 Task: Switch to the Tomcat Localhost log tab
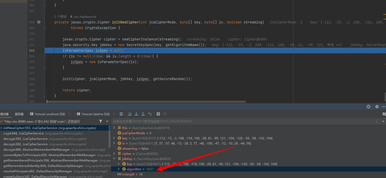tap(50, 114)
